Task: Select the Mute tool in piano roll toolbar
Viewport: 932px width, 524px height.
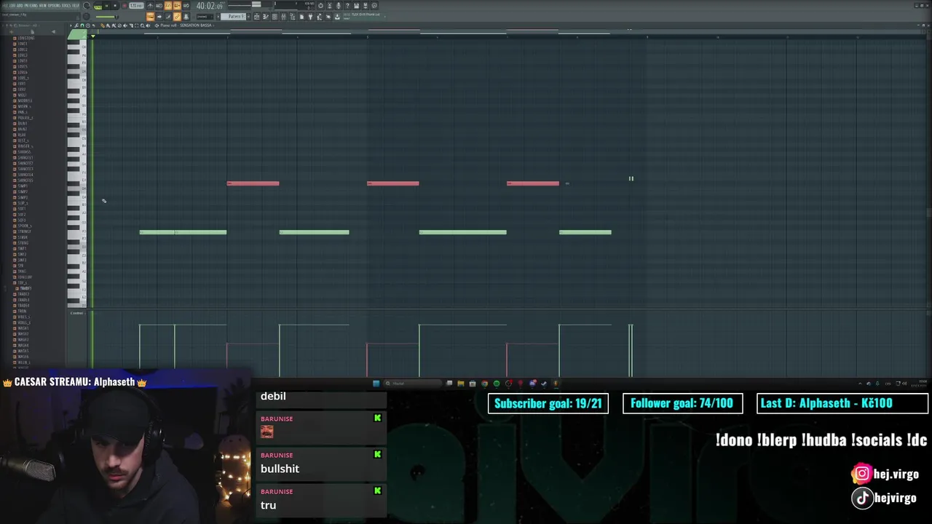Action: point(125,25)
